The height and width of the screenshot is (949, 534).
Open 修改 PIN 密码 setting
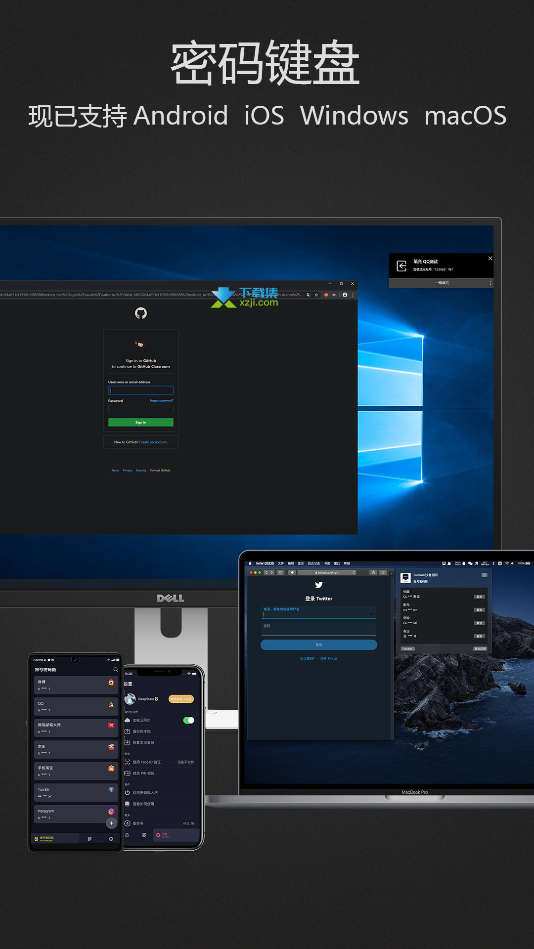point(159,773)
